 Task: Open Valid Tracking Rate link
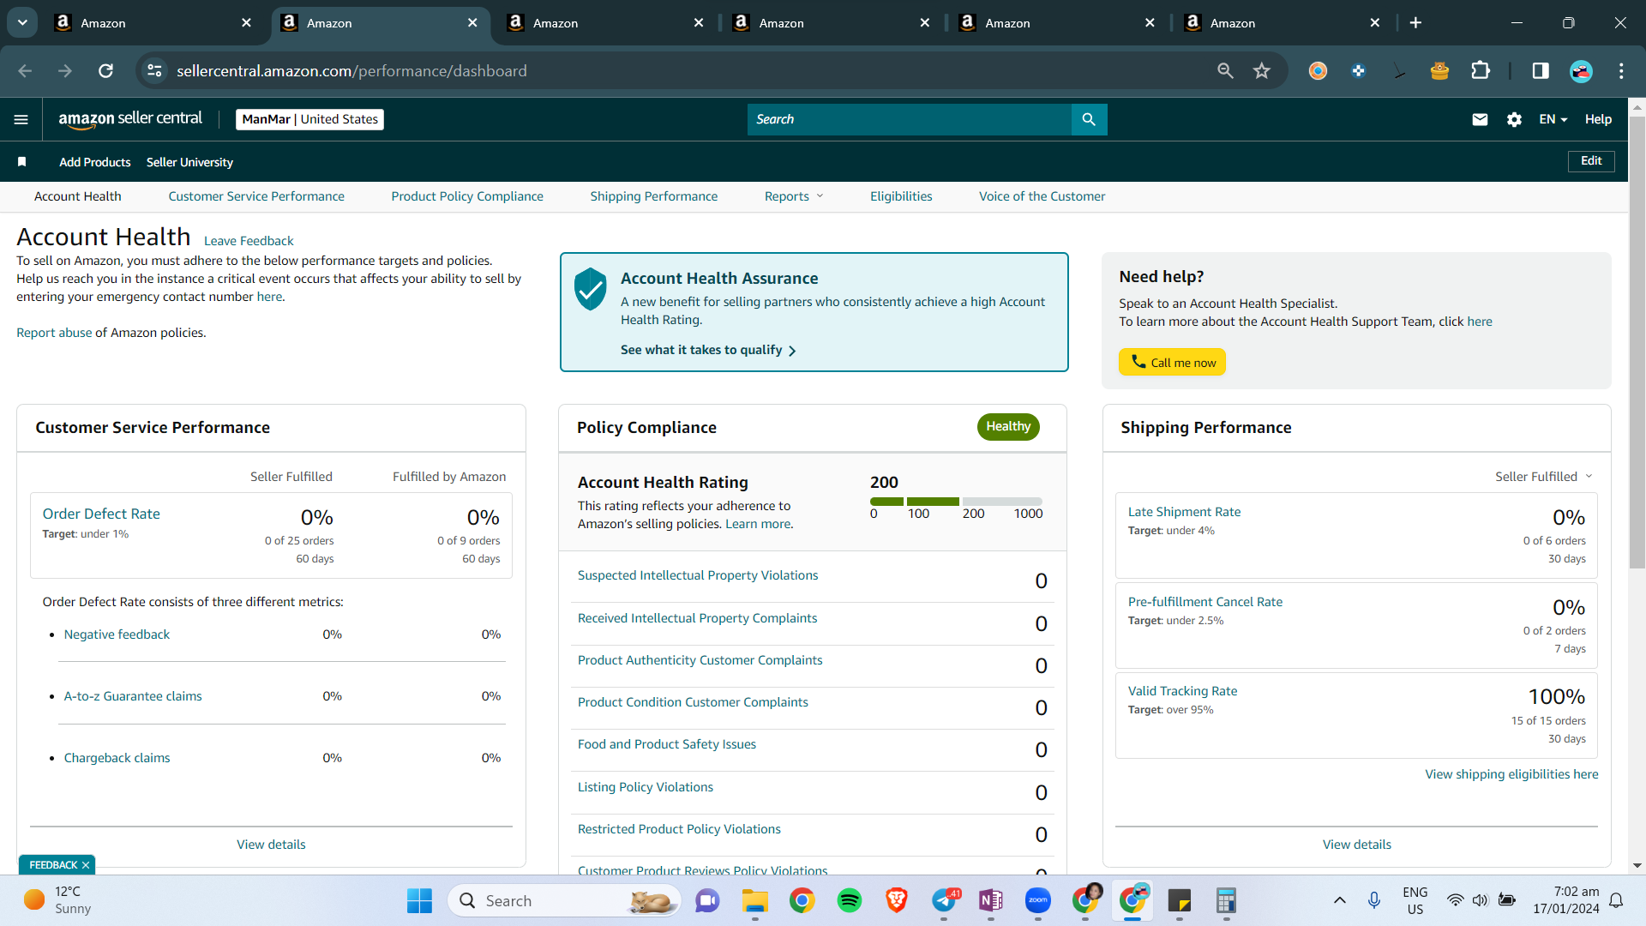1182,691
